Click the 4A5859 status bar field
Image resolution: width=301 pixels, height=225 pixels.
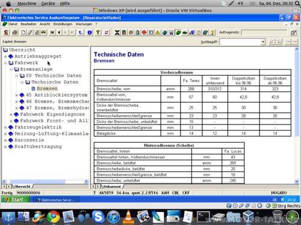[107, 193]
